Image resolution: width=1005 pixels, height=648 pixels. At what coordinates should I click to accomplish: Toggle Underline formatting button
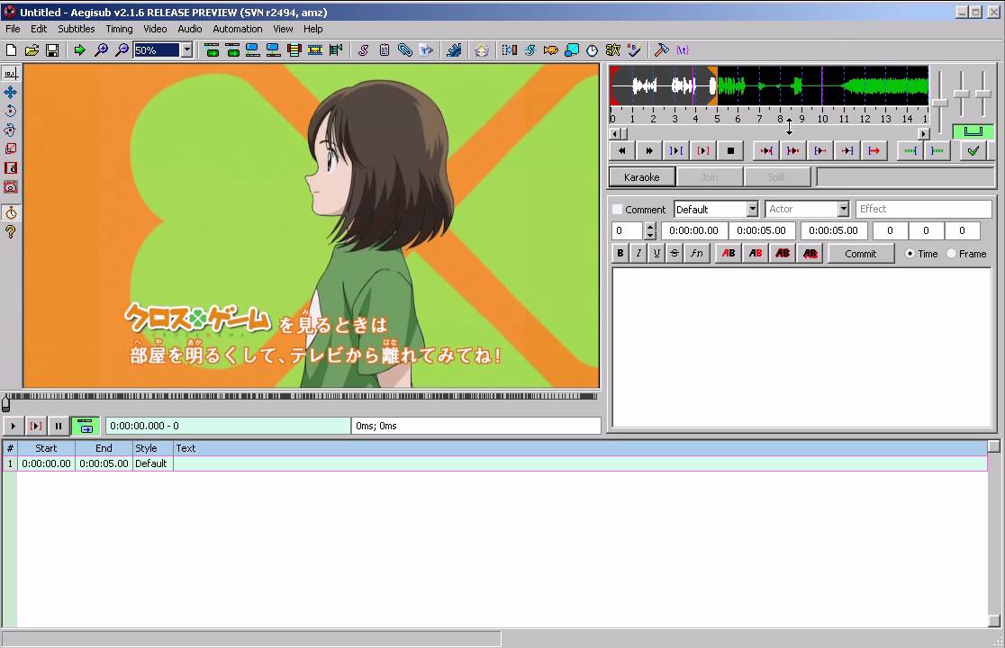pyautogui.click(x=656, y=254)
